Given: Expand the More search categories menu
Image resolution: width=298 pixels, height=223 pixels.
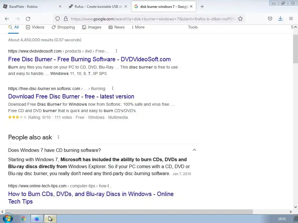Looking at the screenshot, I should click(x=138, y=27).
